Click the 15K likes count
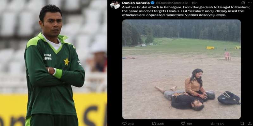The height and width of the screenshot is (126, 253). 189,123
